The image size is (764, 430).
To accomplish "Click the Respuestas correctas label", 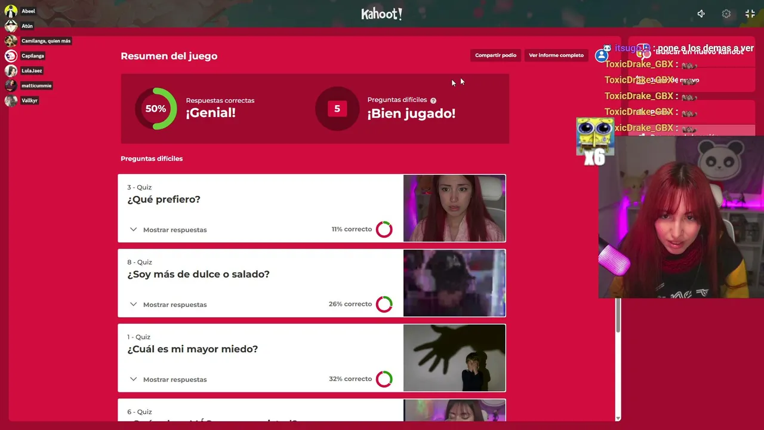I will [x=220, y=100].
